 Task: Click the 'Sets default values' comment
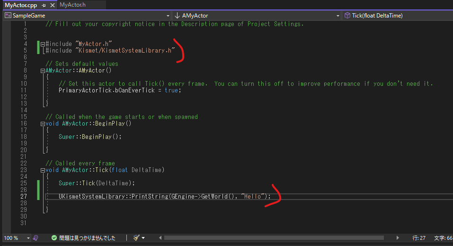click(x=82, y=64)
